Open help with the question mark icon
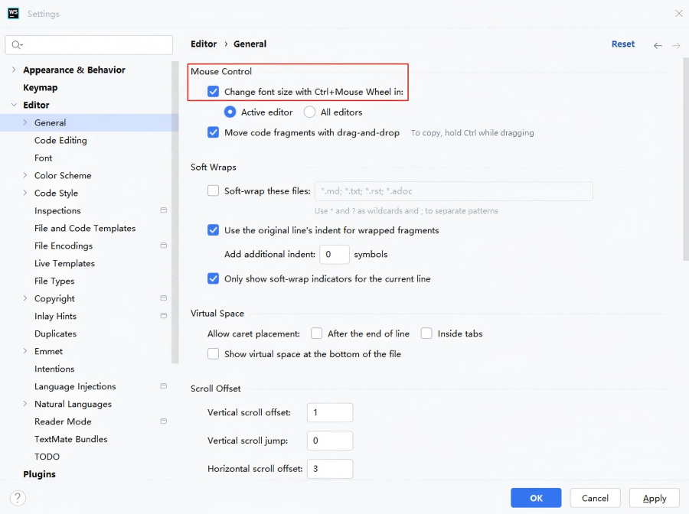 18,498
